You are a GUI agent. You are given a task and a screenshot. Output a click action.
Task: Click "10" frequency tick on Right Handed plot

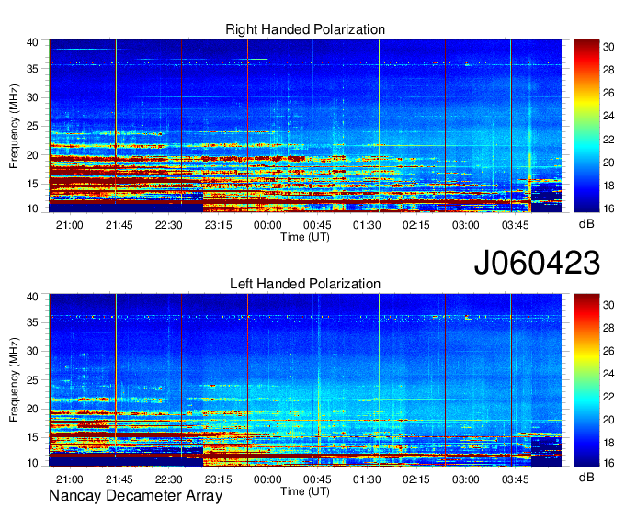click(32, 208)
